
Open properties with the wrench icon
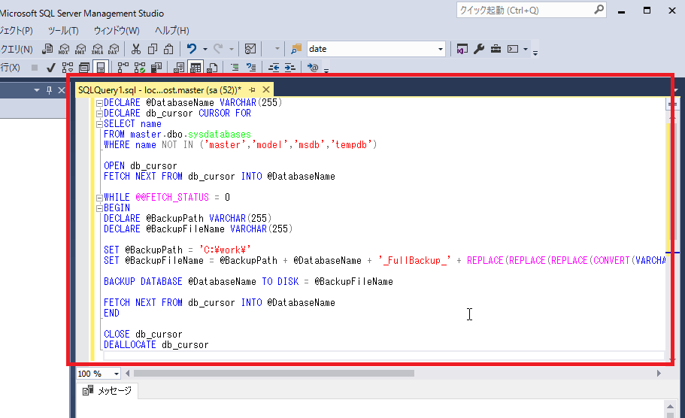[479, 49]
